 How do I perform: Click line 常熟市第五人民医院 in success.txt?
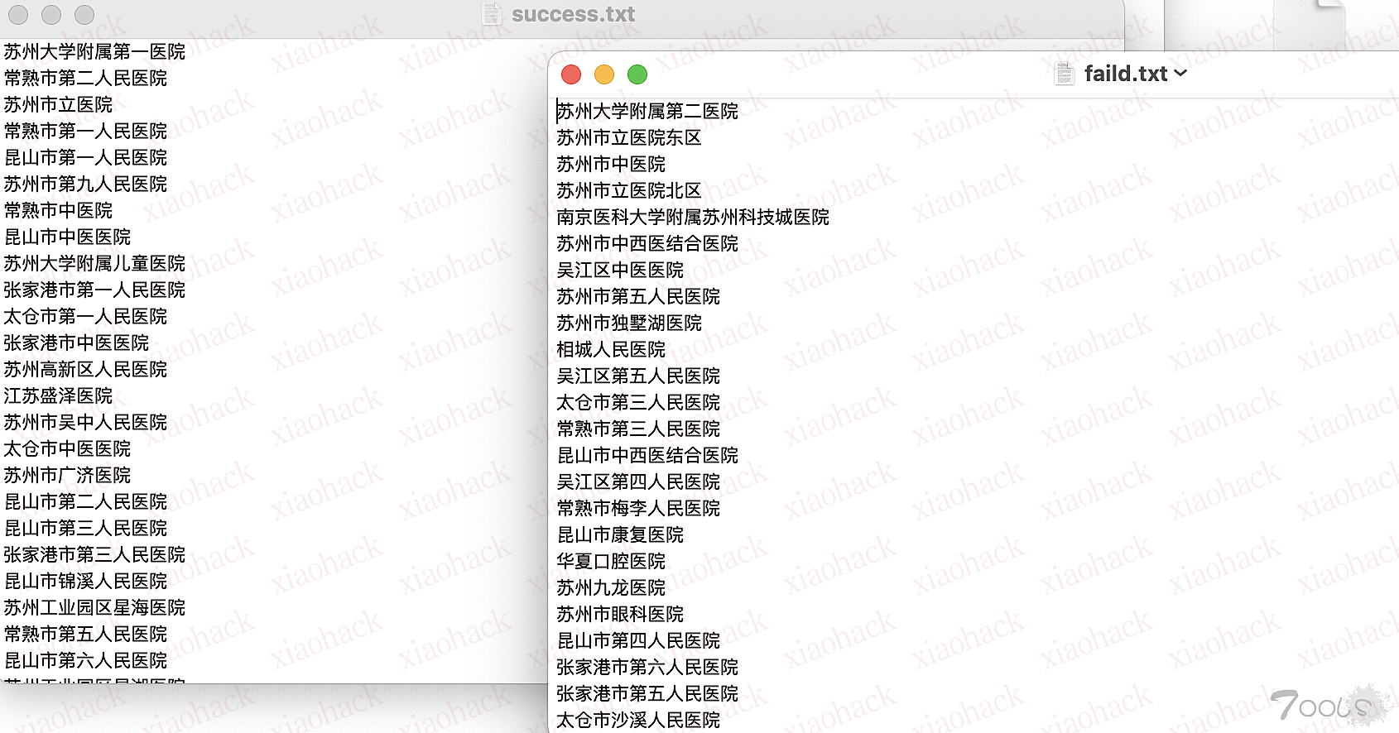[85, 634]
